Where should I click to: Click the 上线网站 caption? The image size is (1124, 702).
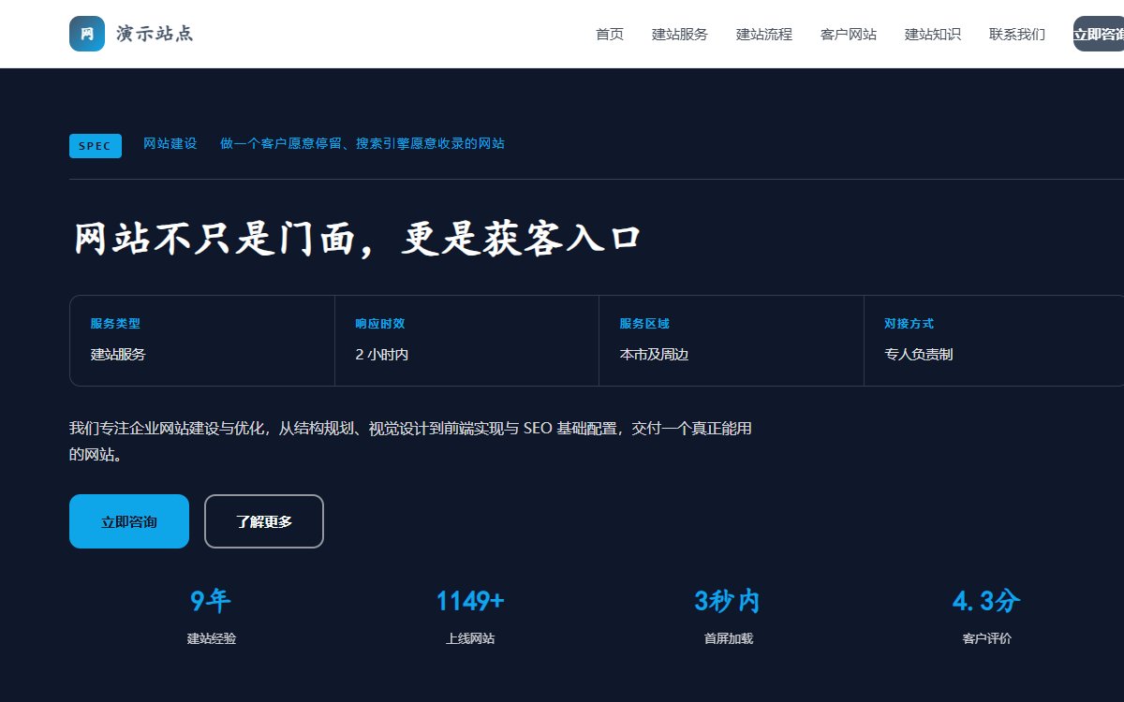(470, 639)
